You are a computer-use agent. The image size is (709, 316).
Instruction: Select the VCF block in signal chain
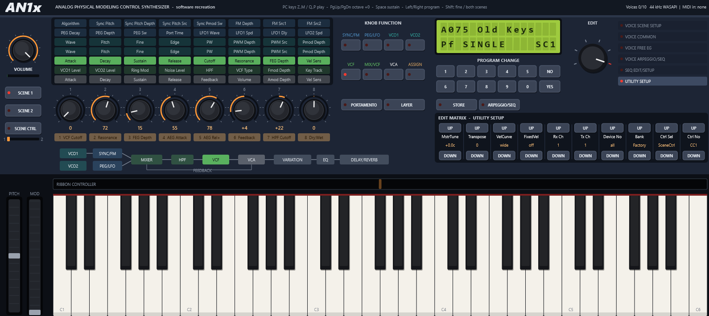[216, 160]
